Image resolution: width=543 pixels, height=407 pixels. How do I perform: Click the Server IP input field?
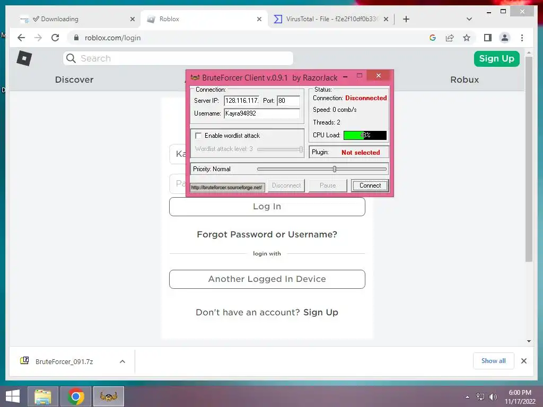(242, 101)
